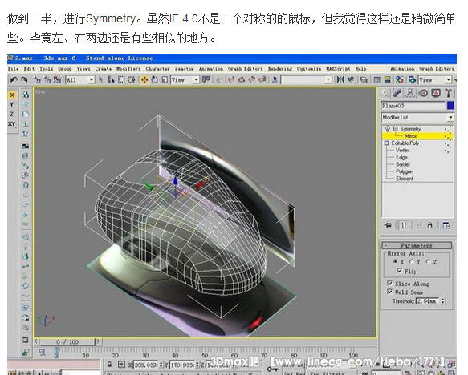This screenshot has width=468, height=375.
Task: Open the Rendering menu
Action: coord(280,69)
